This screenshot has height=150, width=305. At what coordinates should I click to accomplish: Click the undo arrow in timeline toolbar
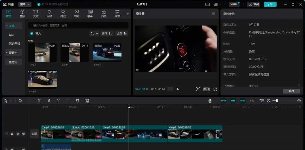pyautogui.click(x=20, y=101)
